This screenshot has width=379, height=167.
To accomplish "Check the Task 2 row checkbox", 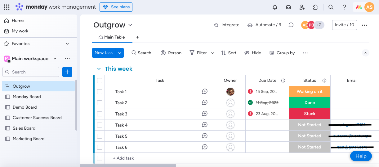I will pos(100,103).
